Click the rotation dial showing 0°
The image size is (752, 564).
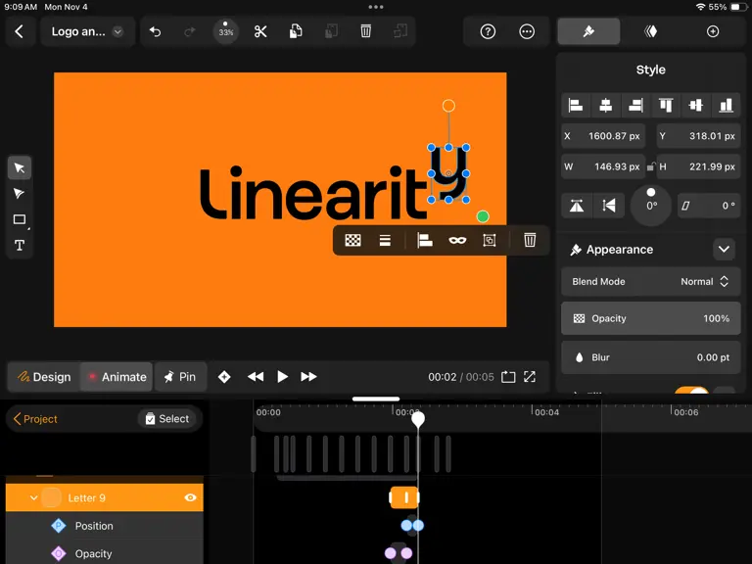[651, 206]
